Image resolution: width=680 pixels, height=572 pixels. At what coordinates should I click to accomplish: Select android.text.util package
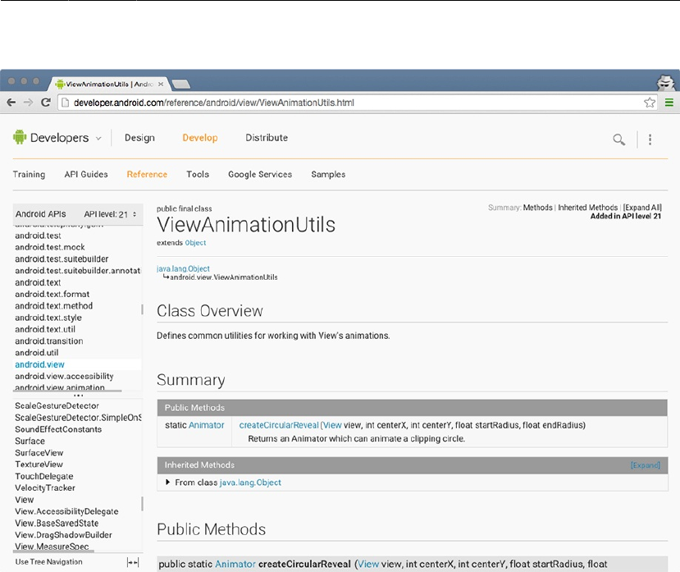(x=45, y=329)
